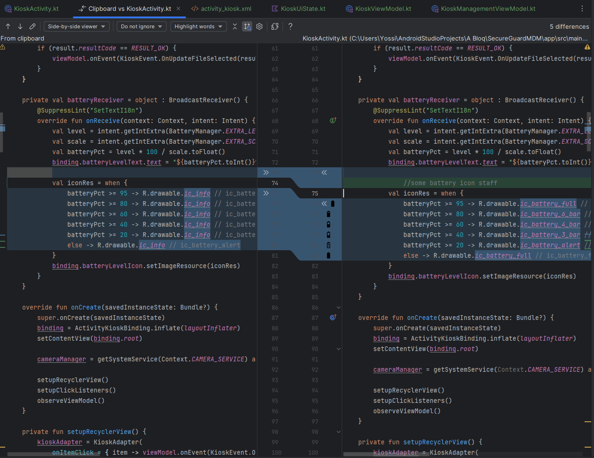
Task: Open the activity_kiosk.xml tab
Action: 221,8
